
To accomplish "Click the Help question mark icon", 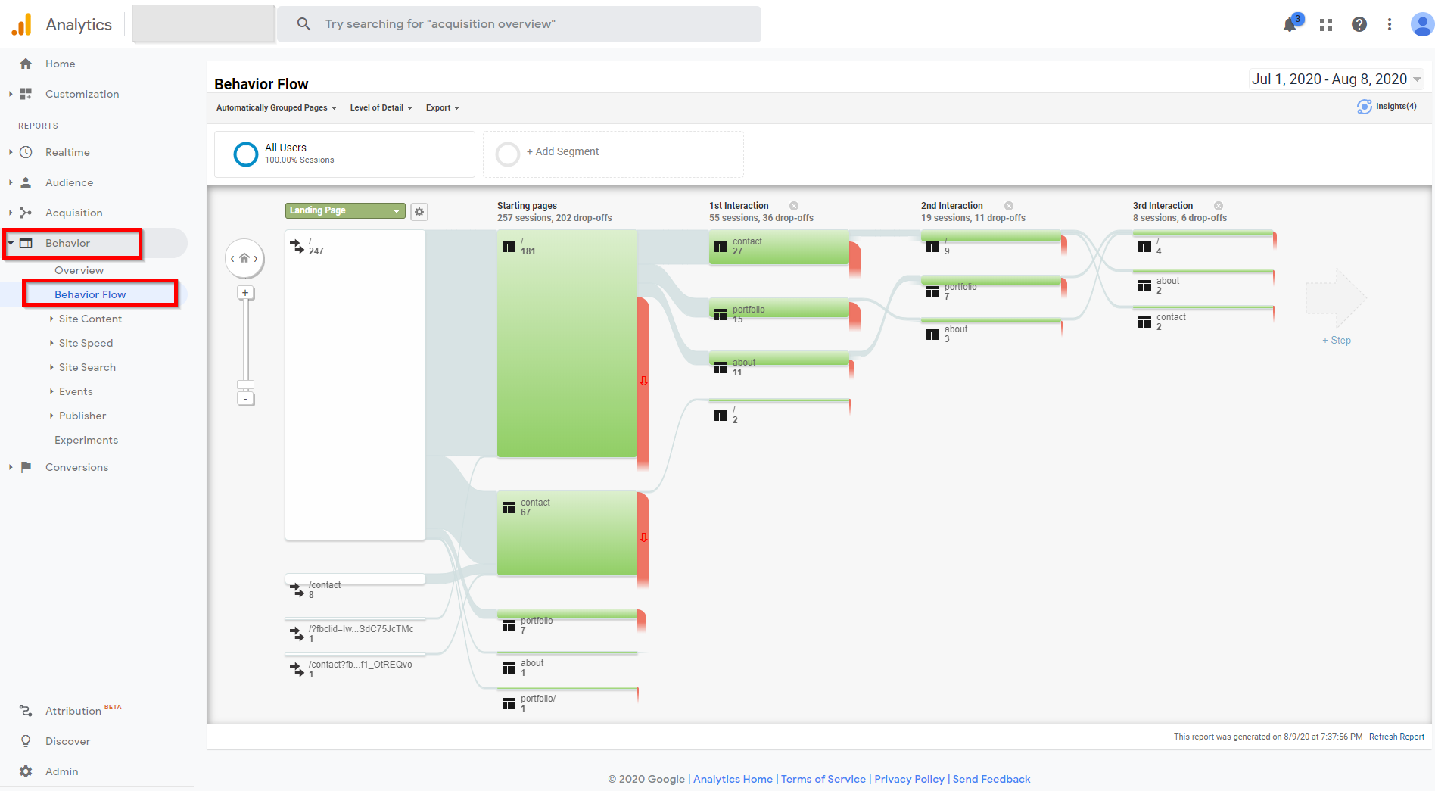I will click(x=1359, y=24).
